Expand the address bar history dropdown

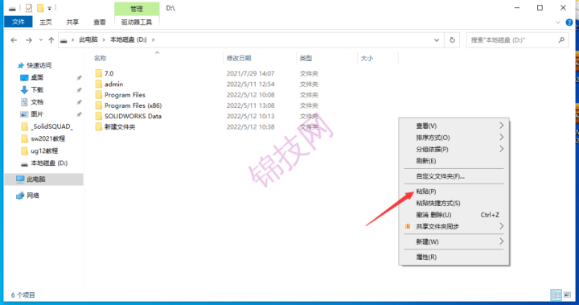[437, 40]
